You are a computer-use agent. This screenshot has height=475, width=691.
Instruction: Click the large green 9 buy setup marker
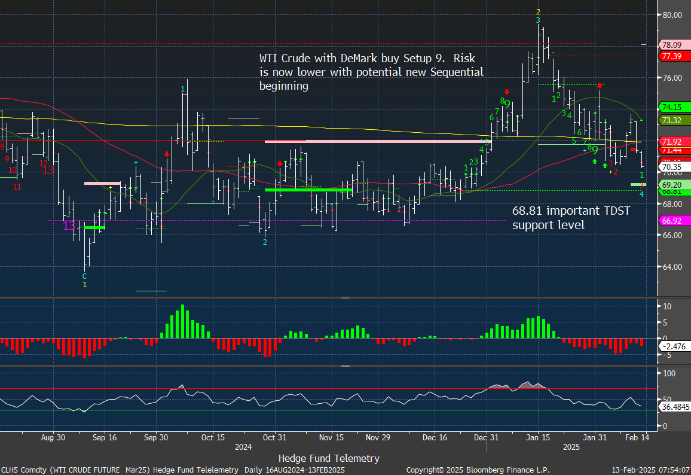[595, 151]
